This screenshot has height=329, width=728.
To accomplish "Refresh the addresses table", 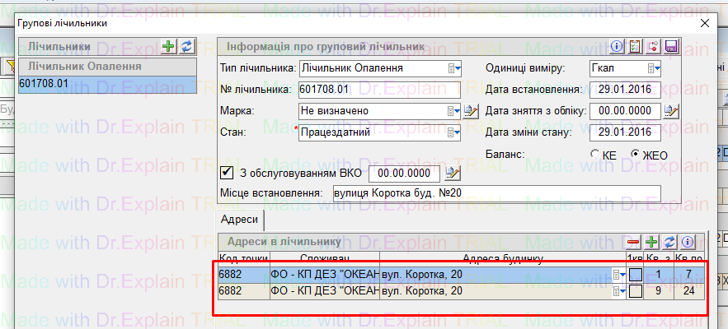I will tap(669, 242).
